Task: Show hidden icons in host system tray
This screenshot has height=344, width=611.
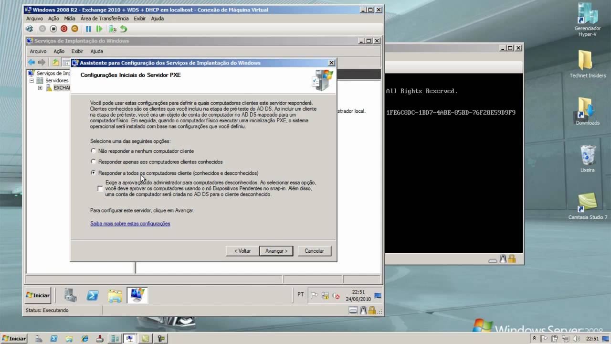Action: tap(534, 339)
